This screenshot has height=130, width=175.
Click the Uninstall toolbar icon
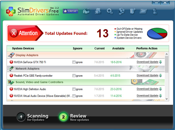[x=133, y=11]
